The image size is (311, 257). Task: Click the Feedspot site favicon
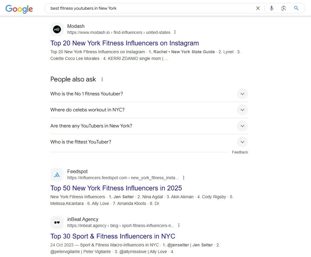[57, 174]
